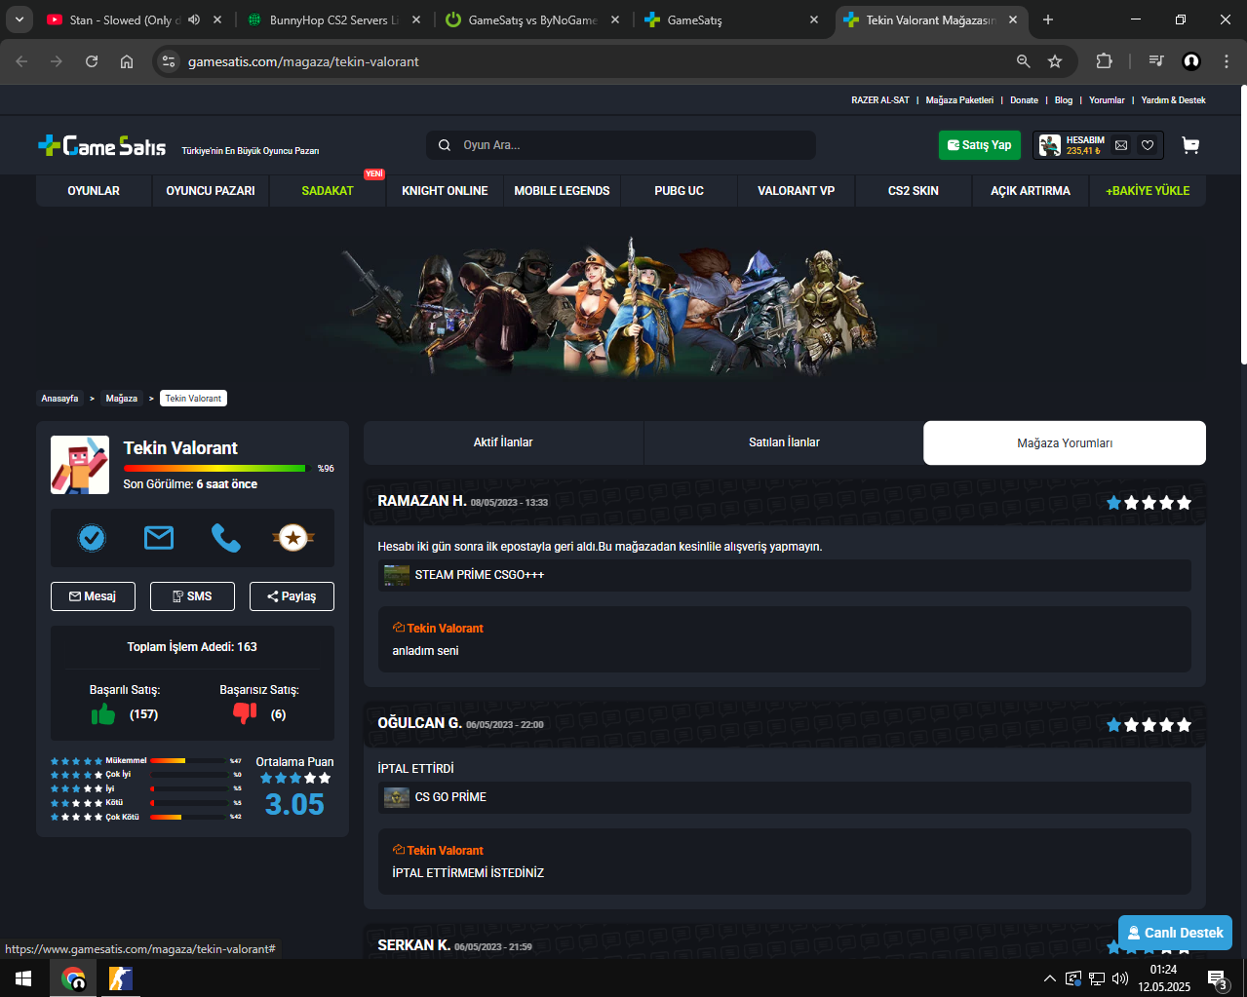Open the tab search dropdown arrow

pos(19,19)
